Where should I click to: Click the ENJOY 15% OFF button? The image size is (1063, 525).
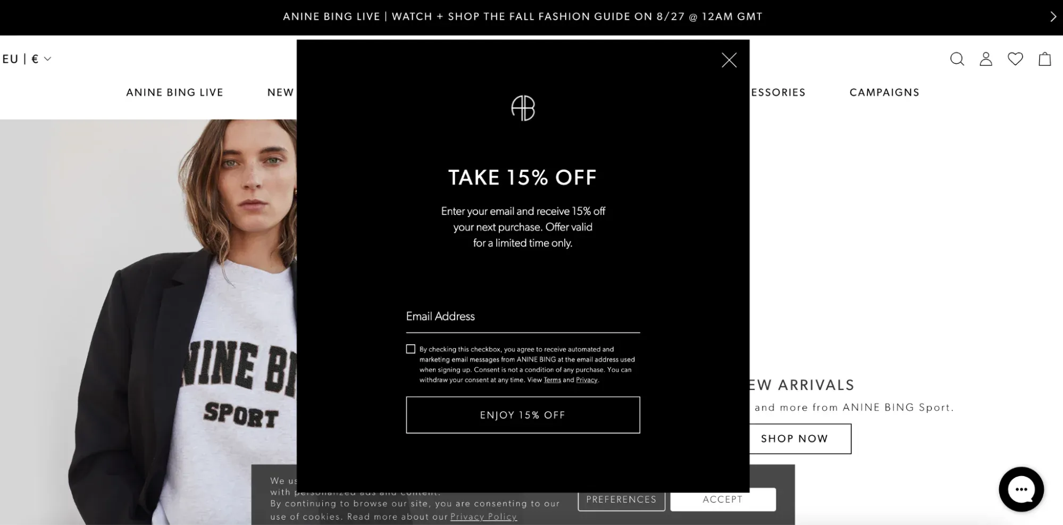[x=523, y=415]
